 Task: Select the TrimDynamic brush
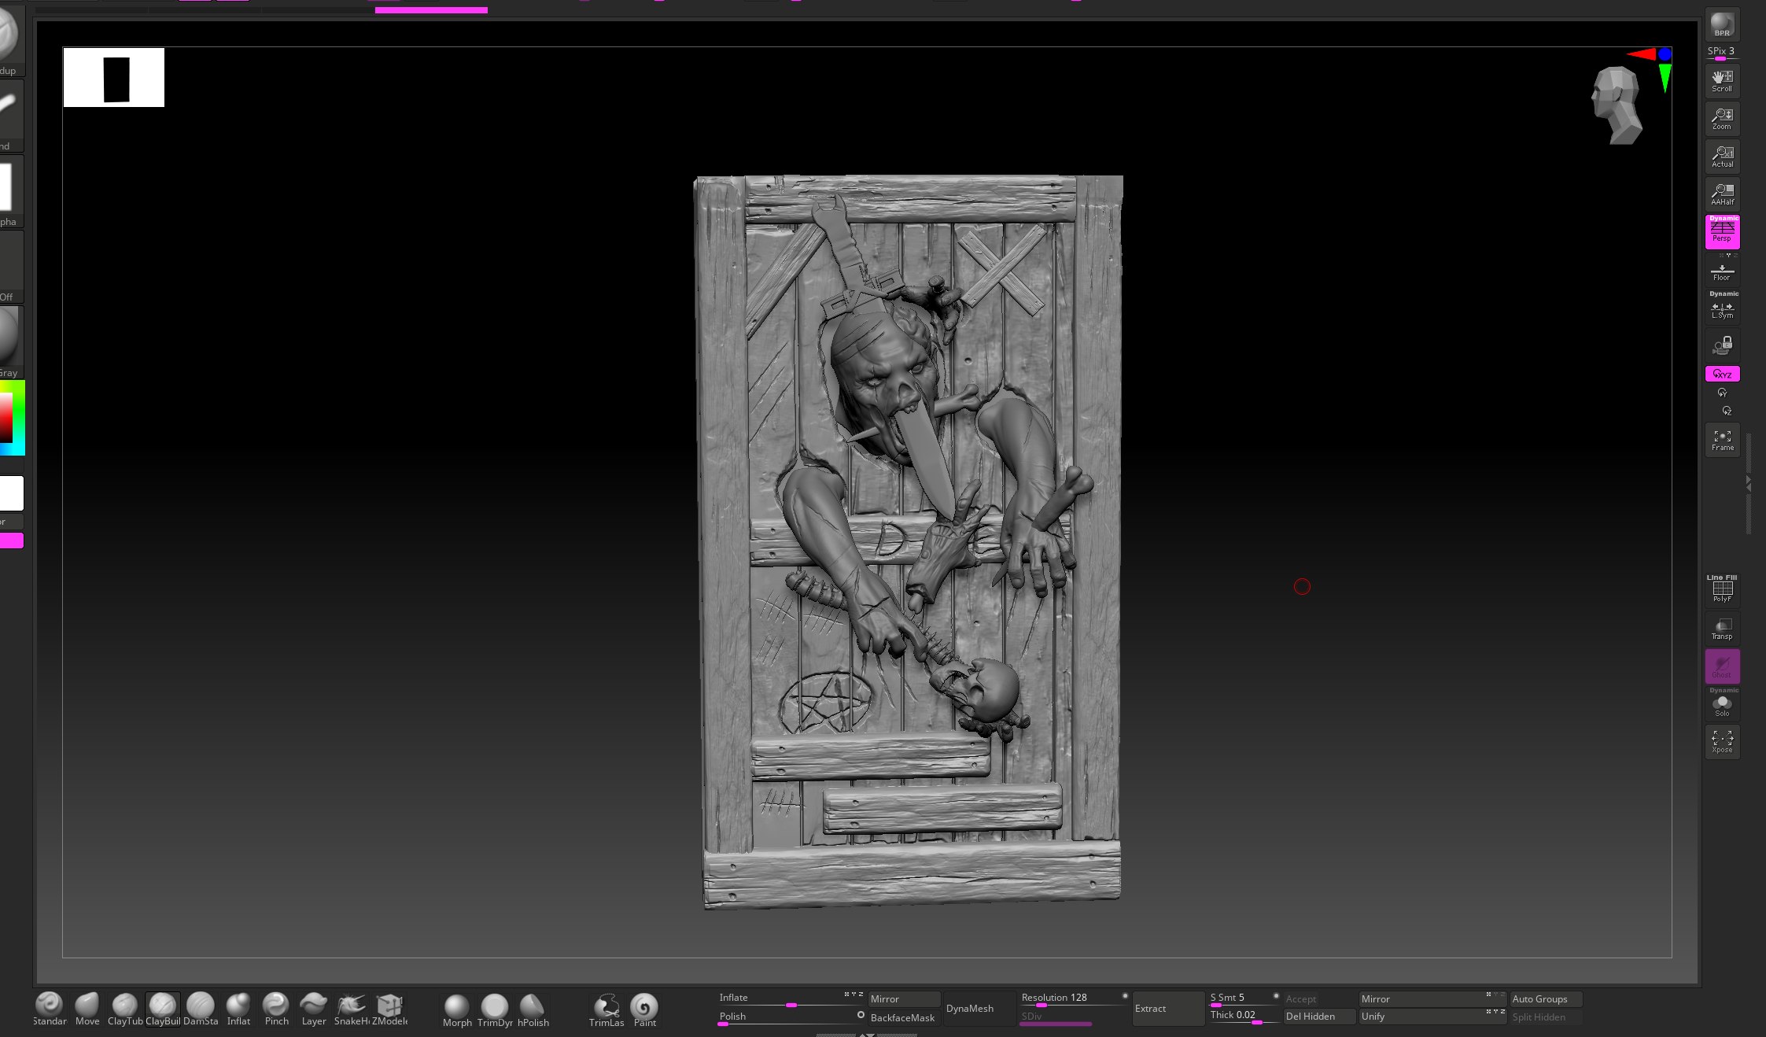495,1011
